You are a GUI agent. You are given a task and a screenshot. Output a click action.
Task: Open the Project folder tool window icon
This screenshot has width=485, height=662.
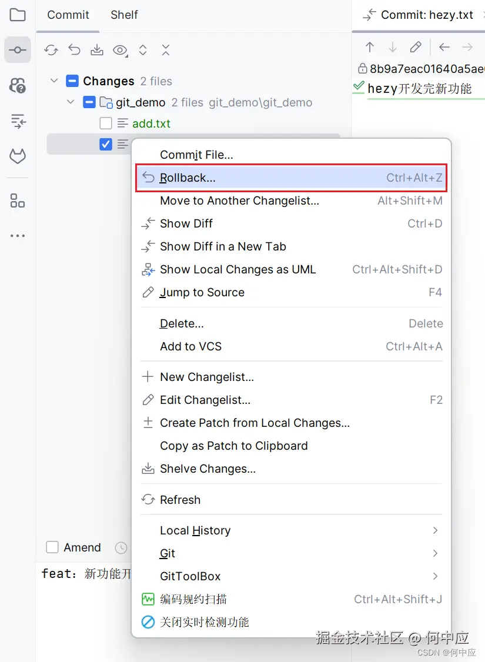tap(17, 15)
